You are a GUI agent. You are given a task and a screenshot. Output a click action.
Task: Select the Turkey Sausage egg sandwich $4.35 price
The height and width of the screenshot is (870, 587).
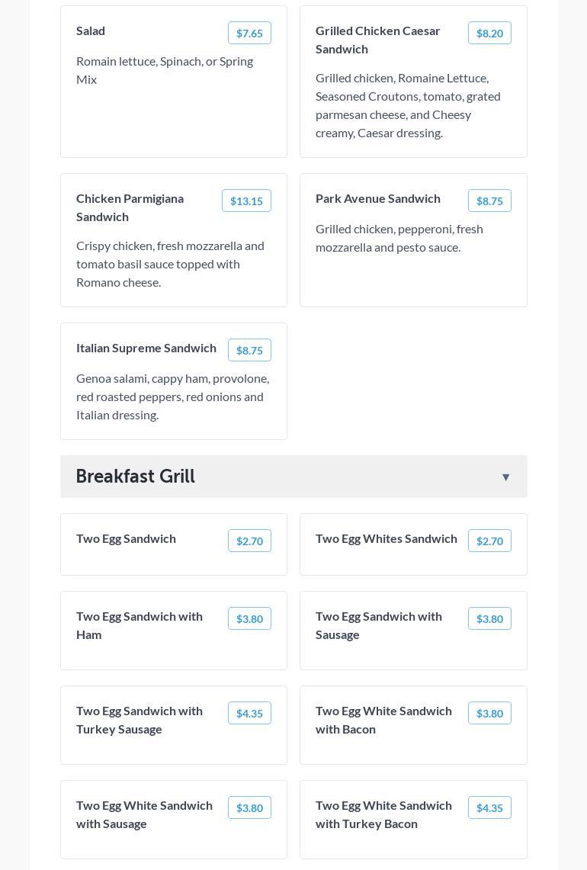coord(249,713)
